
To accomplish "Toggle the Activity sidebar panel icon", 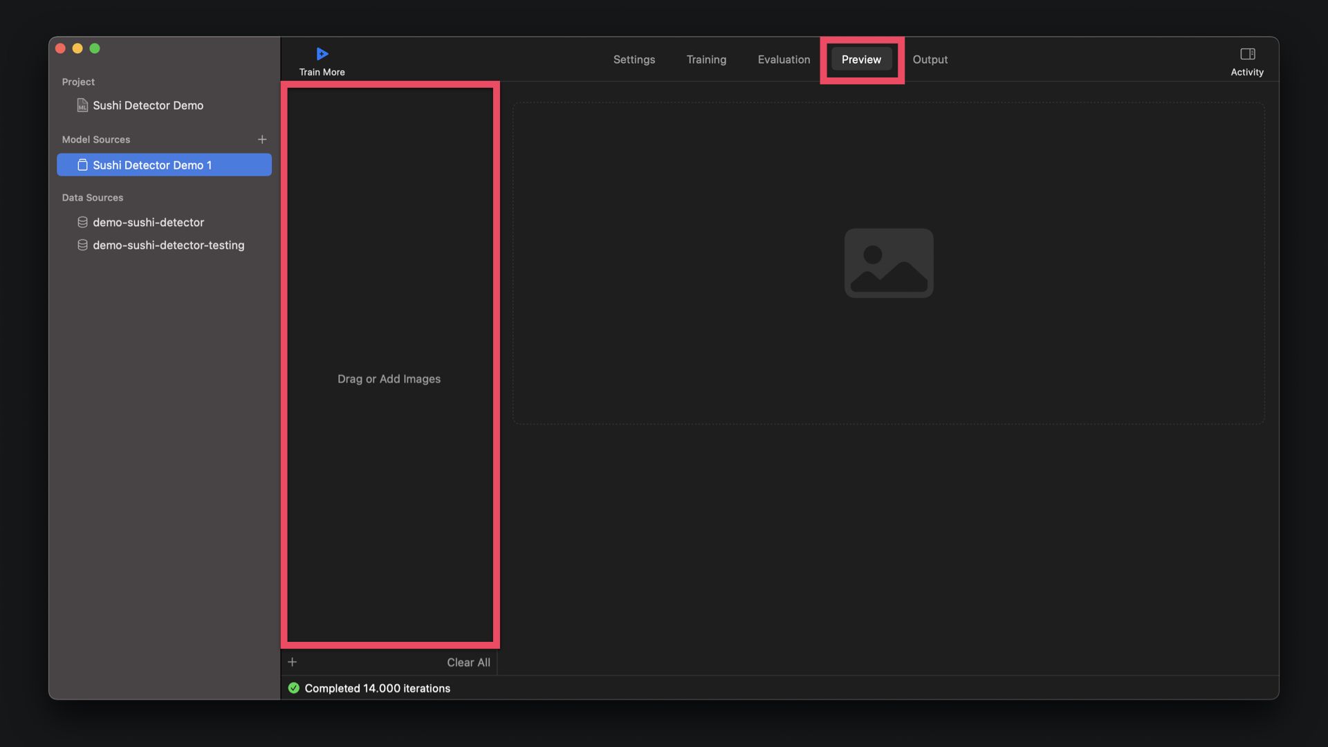I will (1247, 54).
